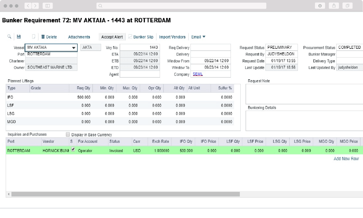Click the IFO Price column header
The width and height of the screenshot is (363, 218).
click(x=207, y=141)
